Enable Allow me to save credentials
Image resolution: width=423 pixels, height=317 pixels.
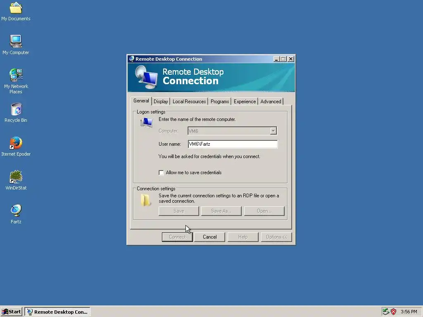(x=161, y=173)
